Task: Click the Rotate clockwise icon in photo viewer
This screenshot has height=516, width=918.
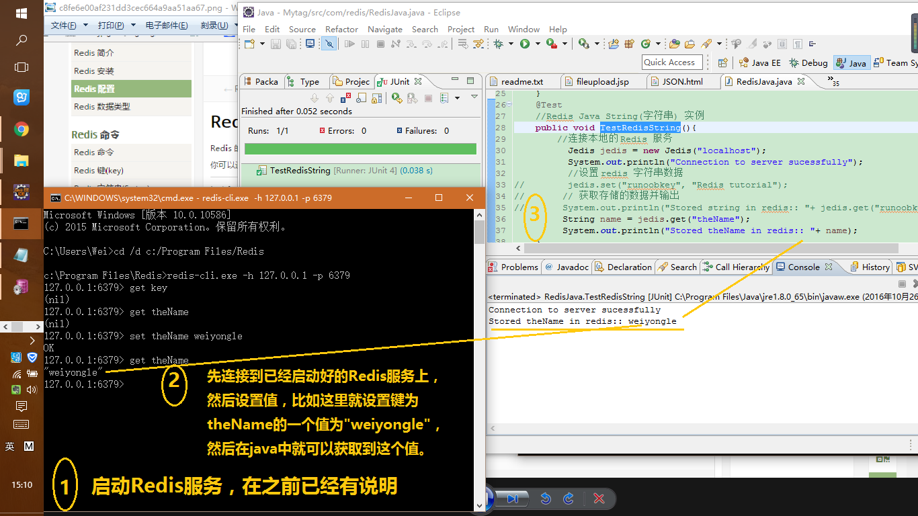Action: click(569, 499)
